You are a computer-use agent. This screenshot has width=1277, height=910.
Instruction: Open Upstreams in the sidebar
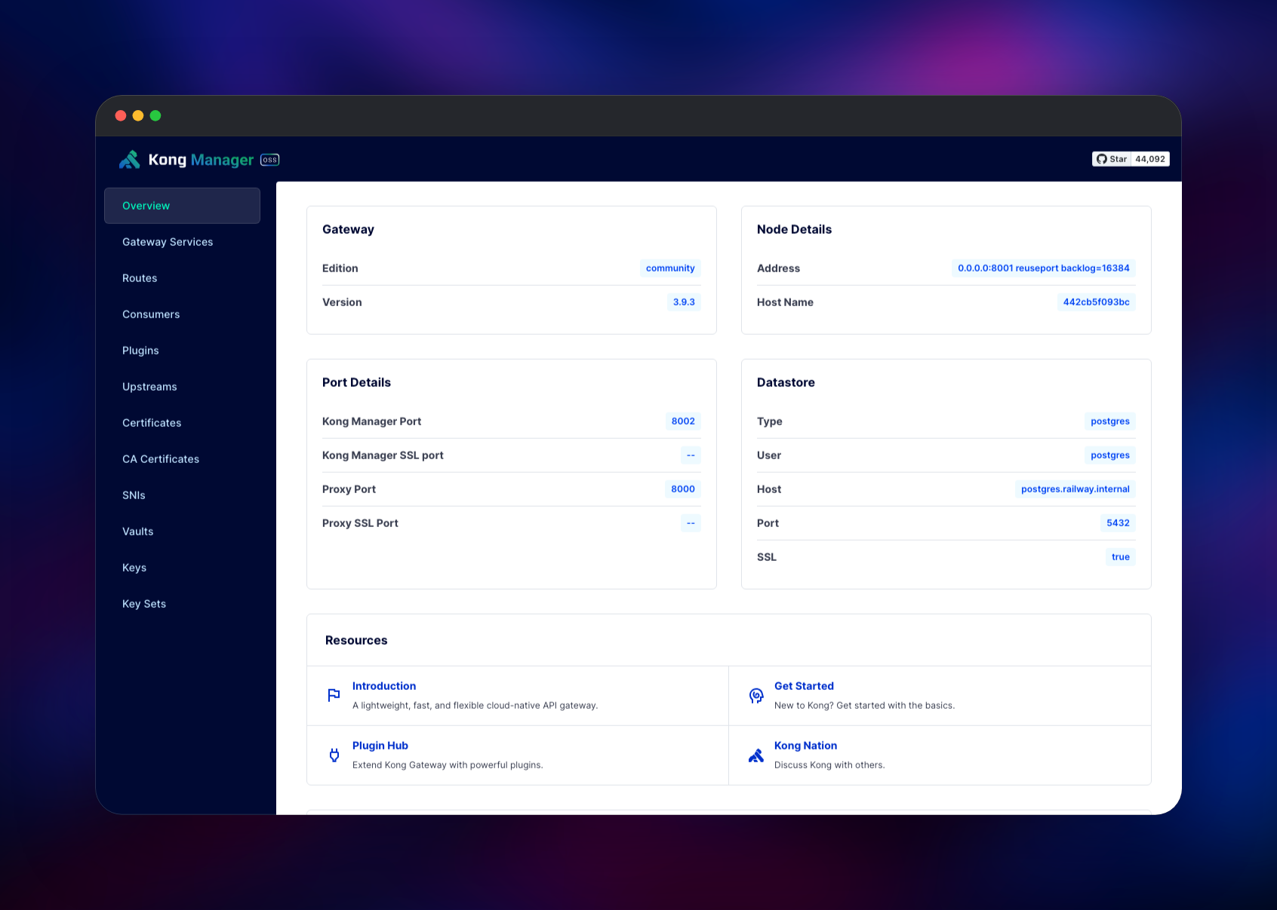click(x=182, y=387)
